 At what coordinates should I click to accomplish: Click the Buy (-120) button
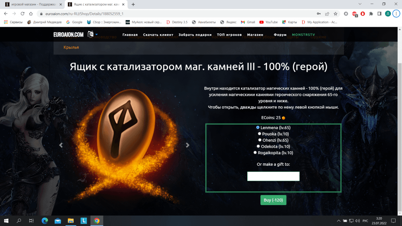coord(273,200)
